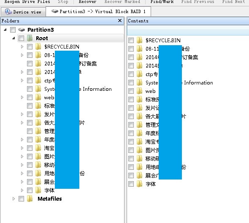Tick the Metafiles checkbox

pyautogui.click(x=21, y=199)
